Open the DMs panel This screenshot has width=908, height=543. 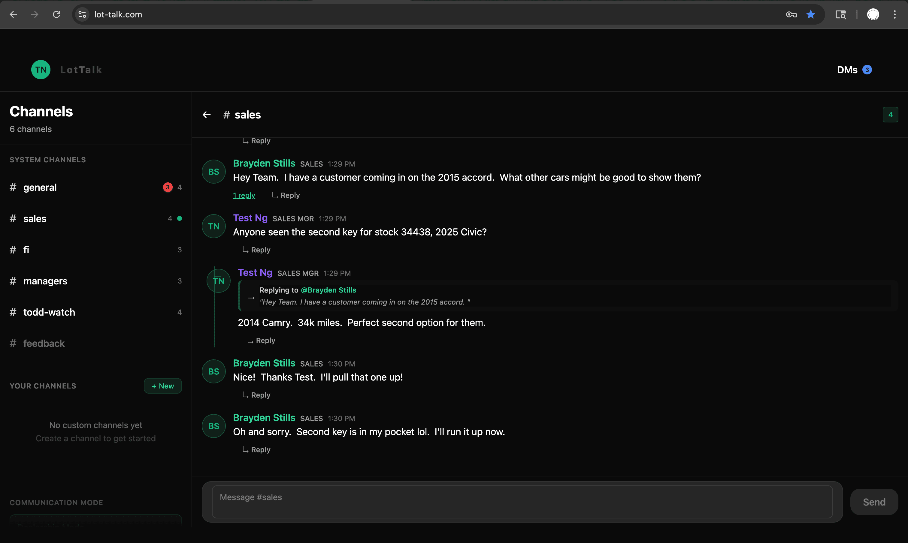[x=847, y=70]
